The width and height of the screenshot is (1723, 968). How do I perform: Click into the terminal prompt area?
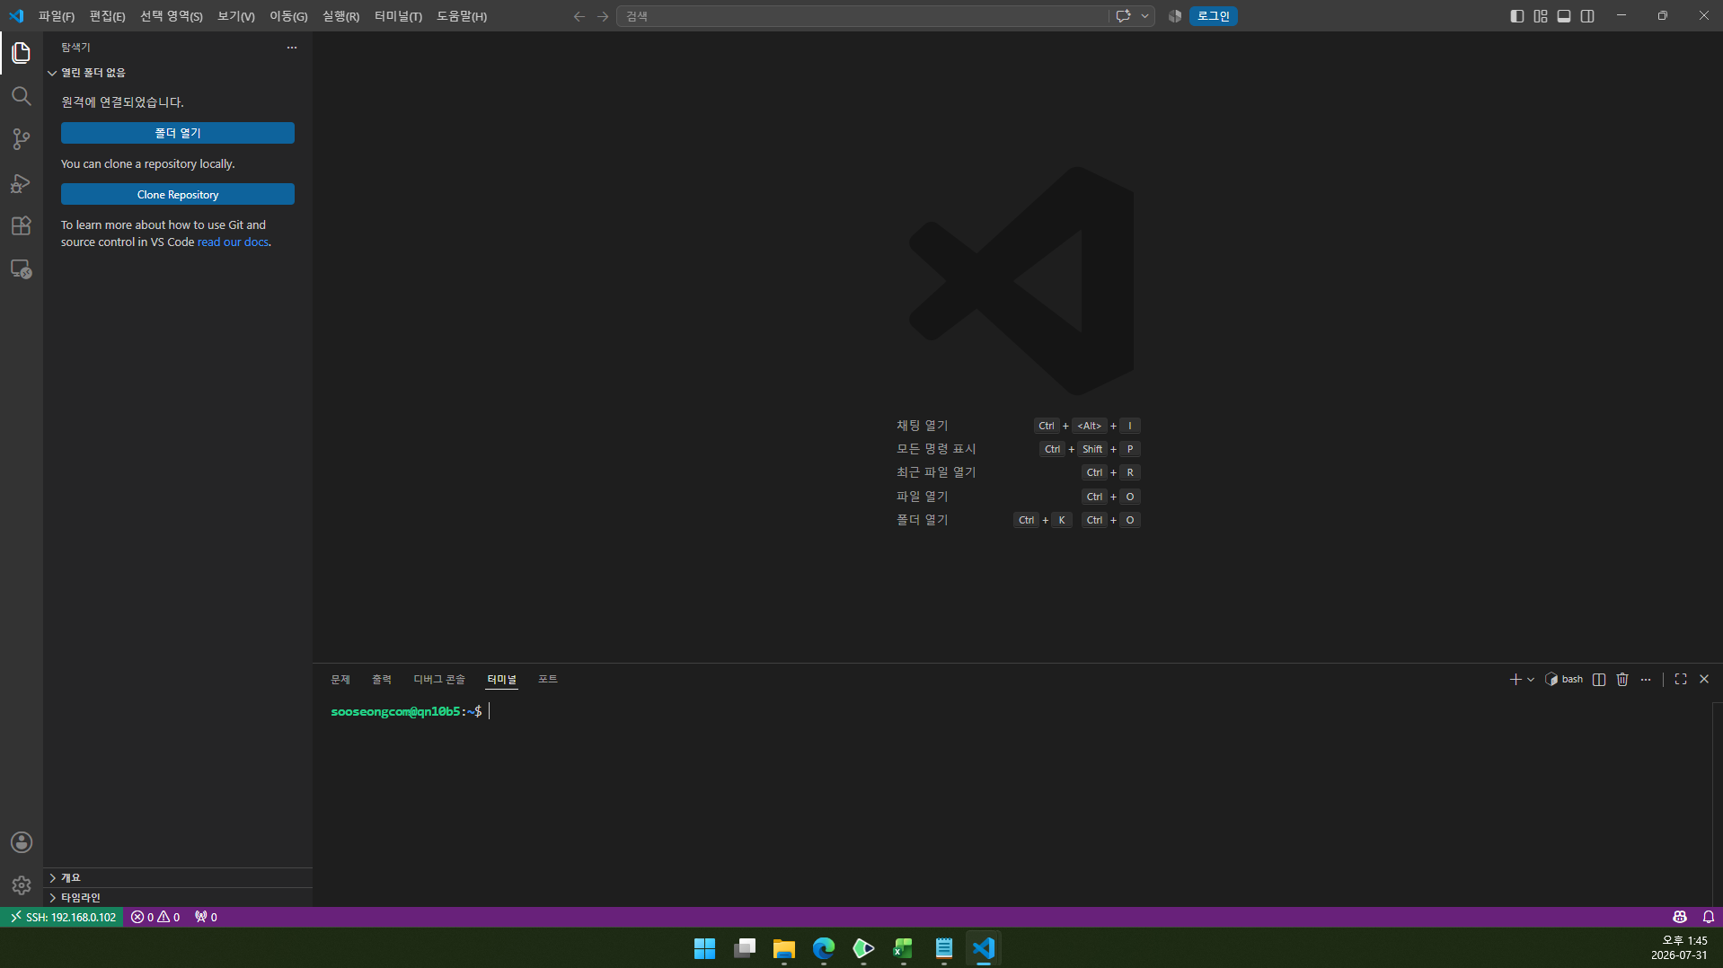[1012, 803]
